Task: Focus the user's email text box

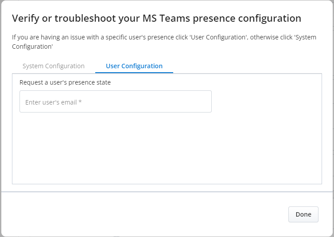Action: (115, 102)
